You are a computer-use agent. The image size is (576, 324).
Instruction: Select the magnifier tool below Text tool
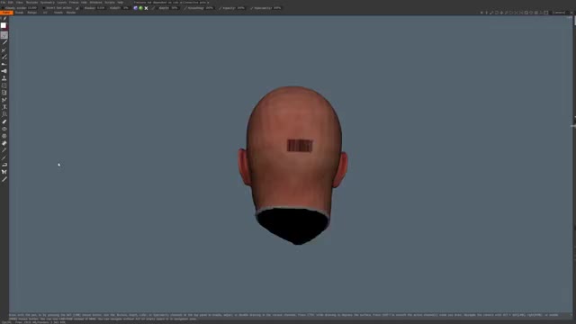point(4,114)
